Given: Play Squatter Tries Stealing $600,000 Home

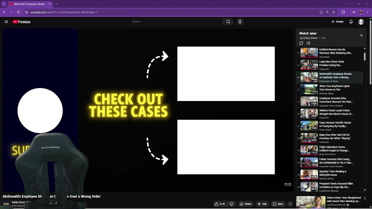Looking at the screenshot, I should [330, 175].
